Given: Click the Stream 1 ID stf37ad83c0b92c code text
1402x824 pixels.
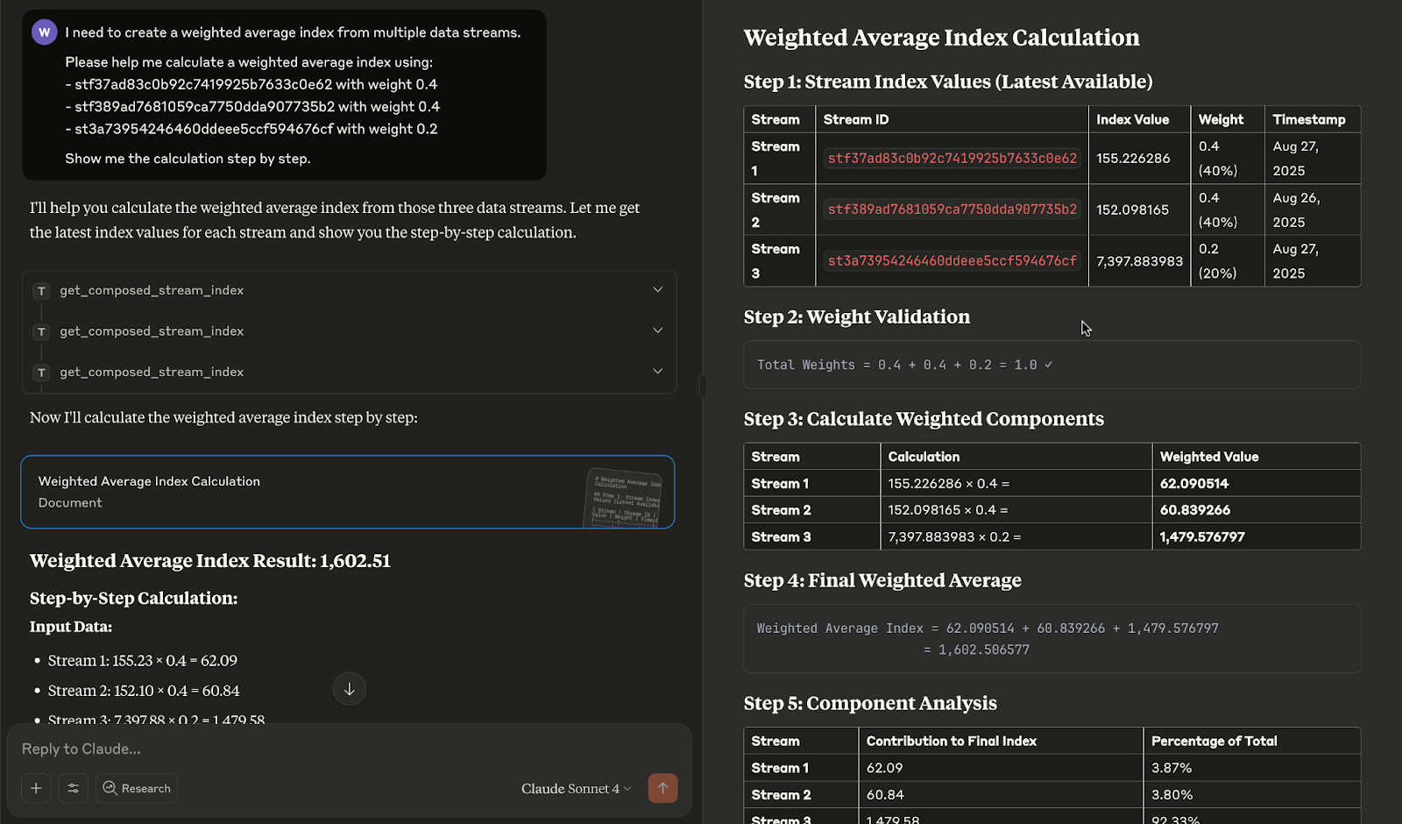Looking at the screenshot, I should click(952, 159).
